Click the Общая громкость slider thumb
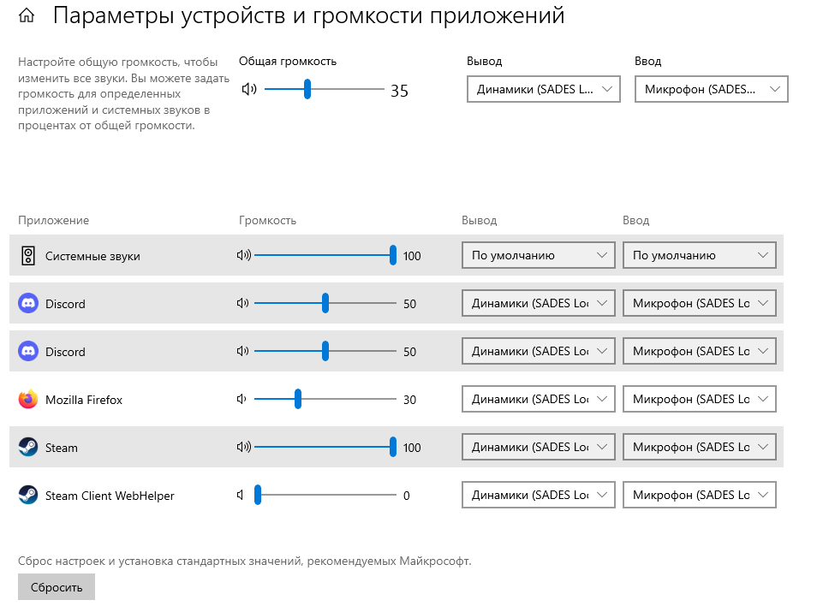 tap(307, 89)
